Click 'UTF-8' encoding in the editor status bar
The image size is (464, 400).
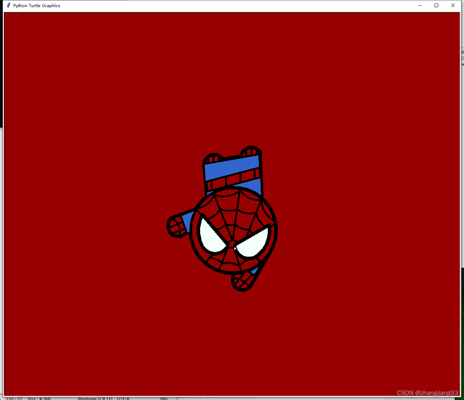pyautogui.click(x=123, y=398)
